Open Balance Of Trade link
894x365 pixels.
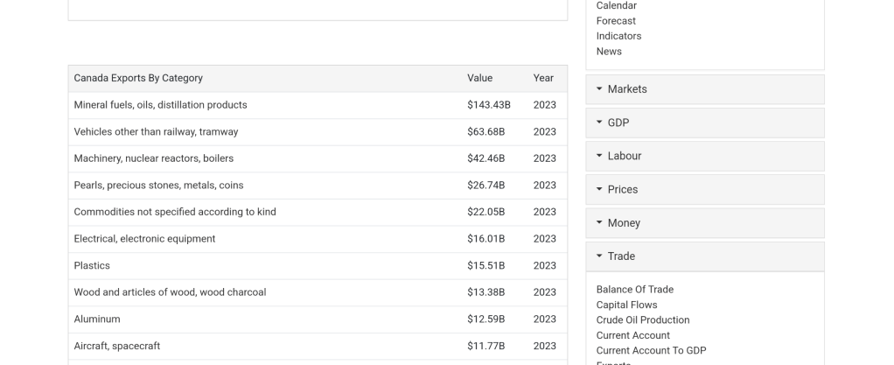(x=634, y=290)
